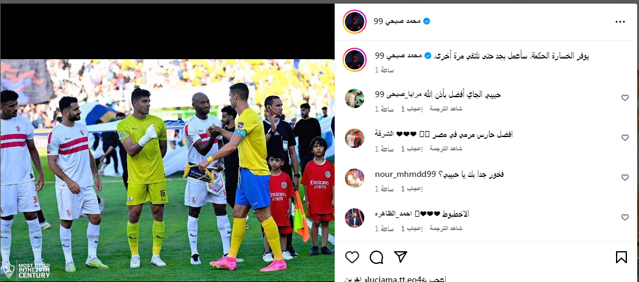Like the 'افضل حارس مرمي' comment heart
The width and height of the screenshot is (639, 282).
[624, 138]
